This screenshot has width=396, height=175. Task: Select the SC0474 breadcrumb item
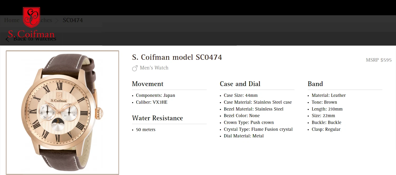tap(73, 20)
